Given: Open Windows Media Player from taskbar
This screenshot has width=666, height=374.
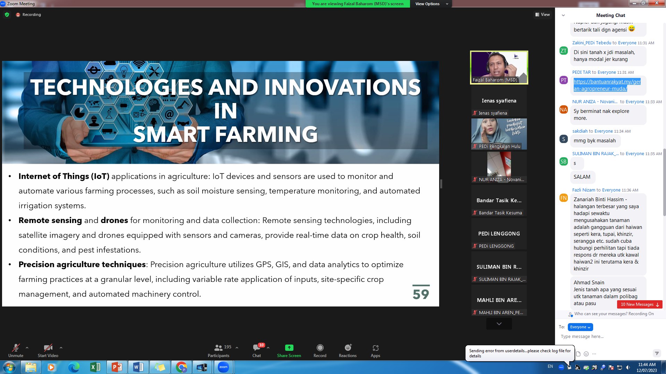Looking at the screenshot, I should [52, 367].
